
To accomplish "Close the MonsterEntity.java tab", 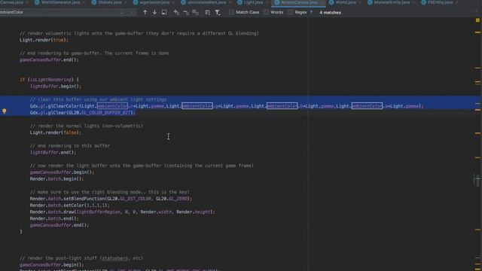I will (x=413, y=2).
